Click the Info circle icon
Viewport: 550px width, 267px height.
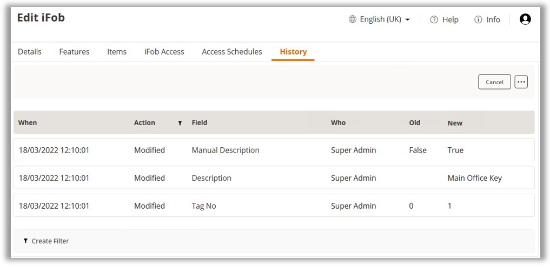click(x=478, y=19)
